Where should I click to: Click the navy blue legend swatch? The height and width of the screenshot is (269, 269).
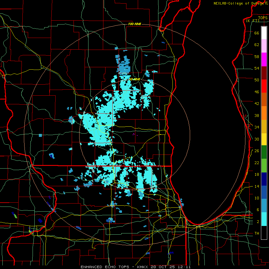pos(264,179)
